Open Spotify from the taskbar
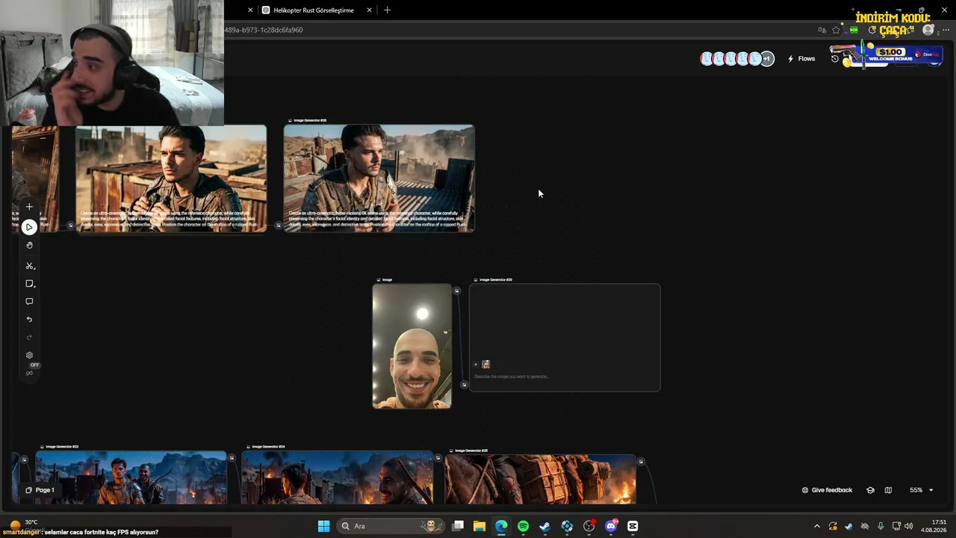 [523, 526]
